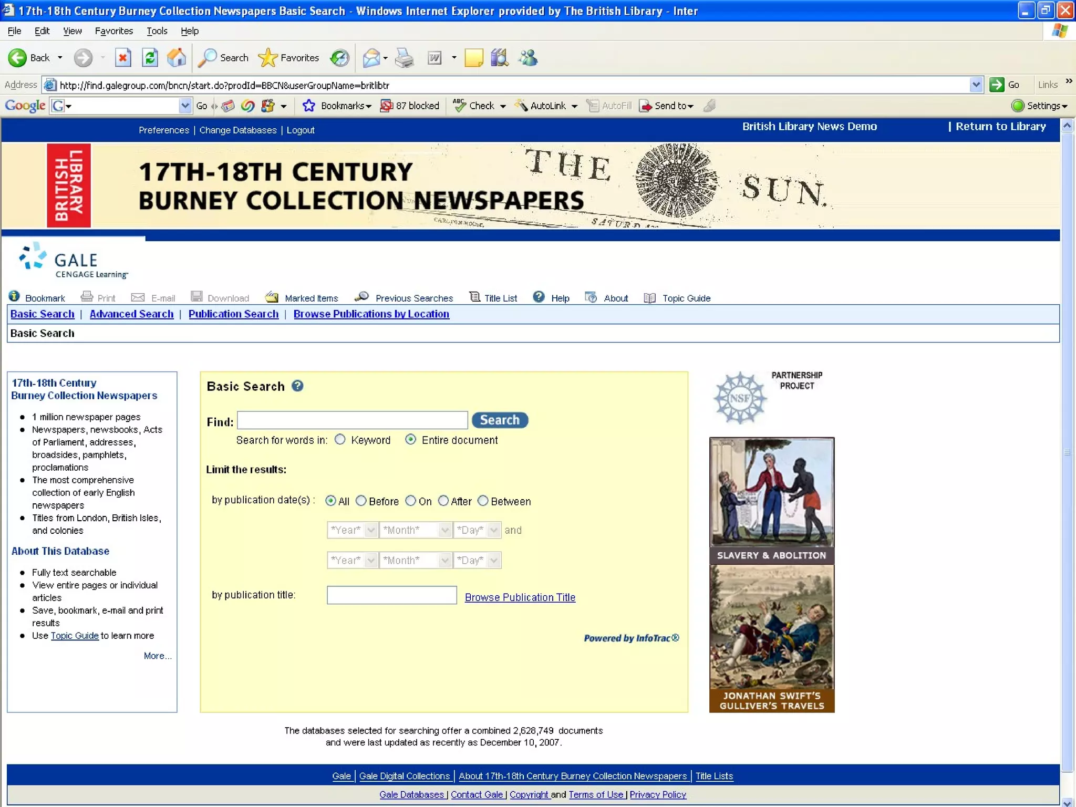The width and height of the screenshot is (1076, 807).
Task: Select the Between date radio button
Action: 483,501
